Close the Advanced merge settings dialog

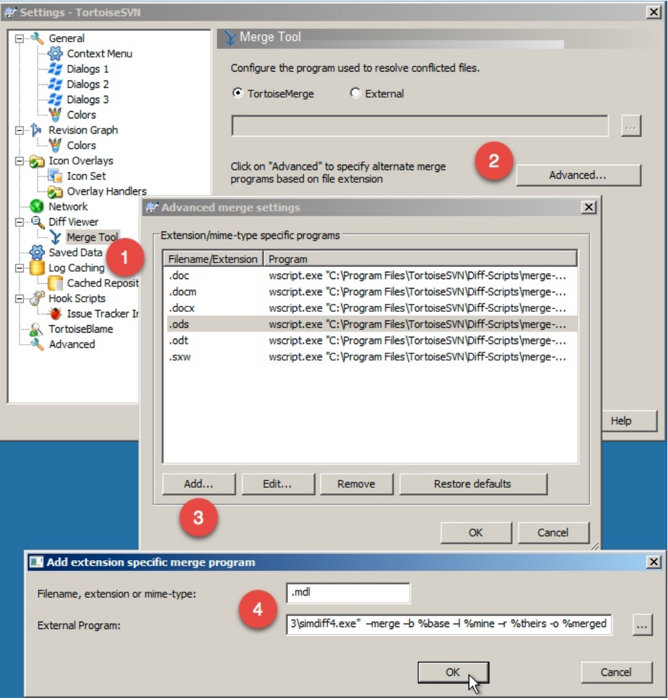click(x=589, y=207)
